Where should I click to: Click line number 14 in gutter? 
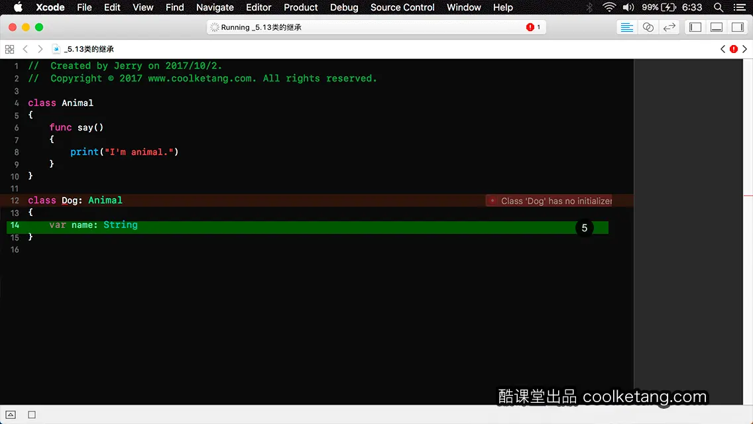[x=15, y=225]
